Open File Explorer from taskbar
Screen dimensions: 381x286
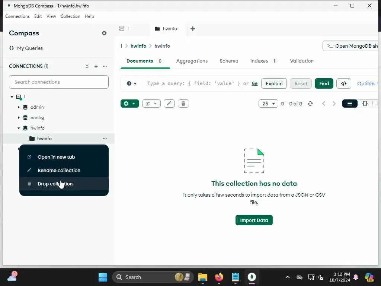203,277
